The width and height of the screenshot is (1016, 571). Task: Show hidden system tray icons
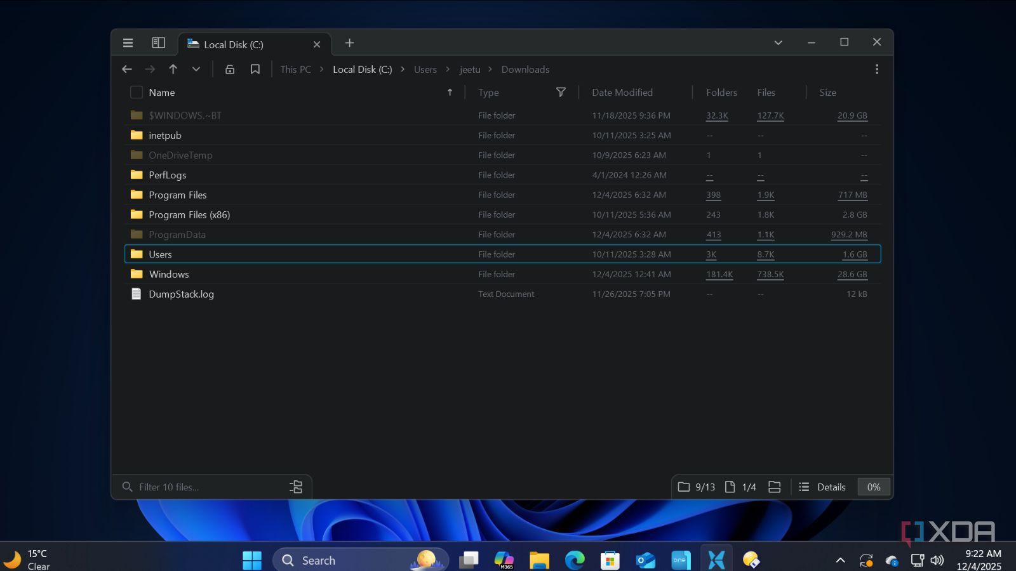tap(840, 560)
